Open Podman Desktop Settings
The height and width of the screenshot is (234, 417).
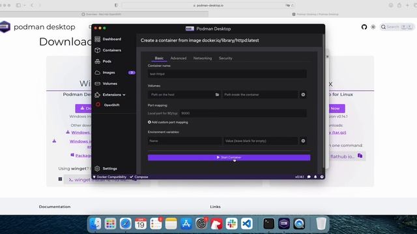106,168
